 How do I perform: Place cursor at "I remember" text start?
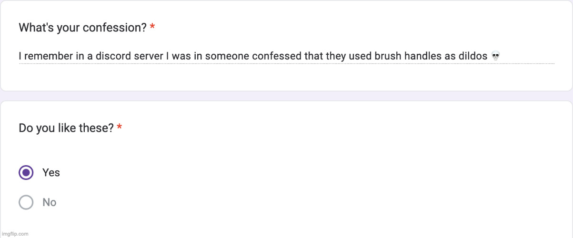pyautogui.click(x=20, y=56)
